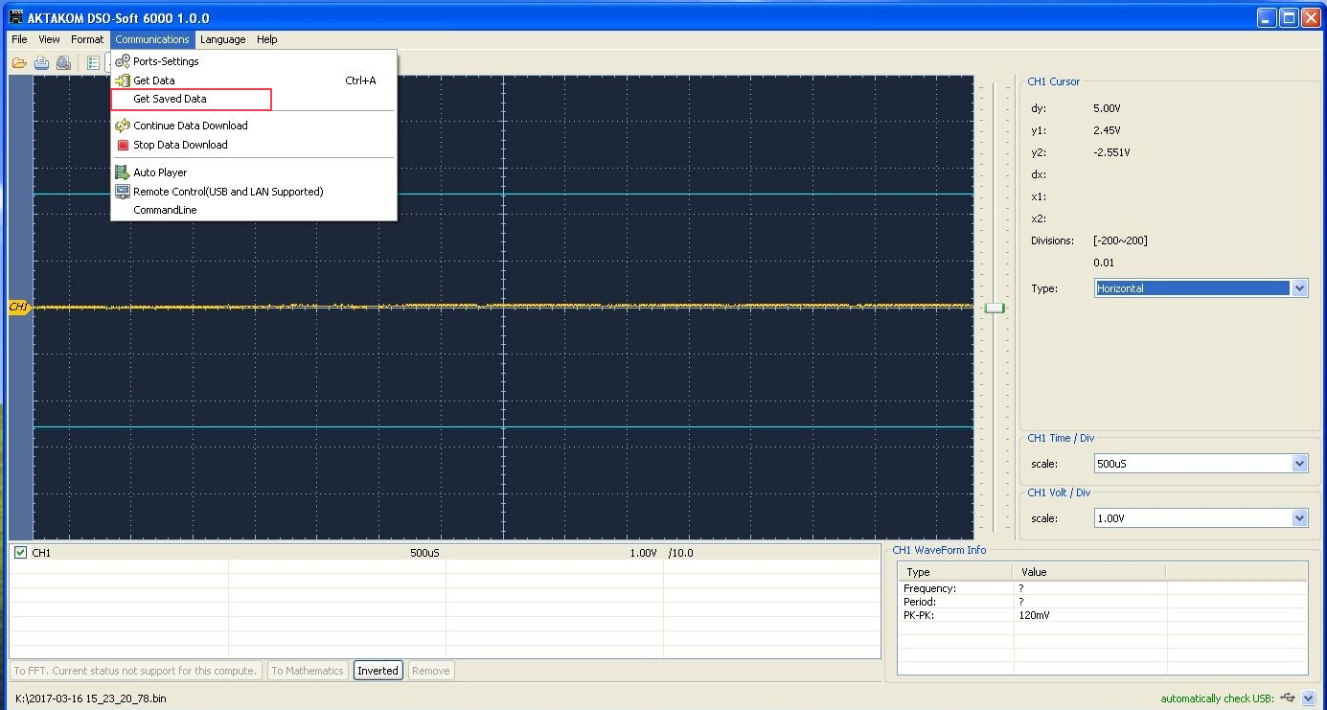This screenshot has height=710, width=1327.
Task: Choose CommandLine from the menu
Action: 165,210
